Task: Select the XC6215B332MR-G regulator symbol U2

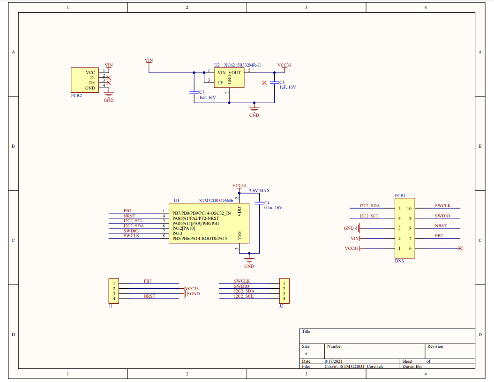Action: tap(229, 76)
